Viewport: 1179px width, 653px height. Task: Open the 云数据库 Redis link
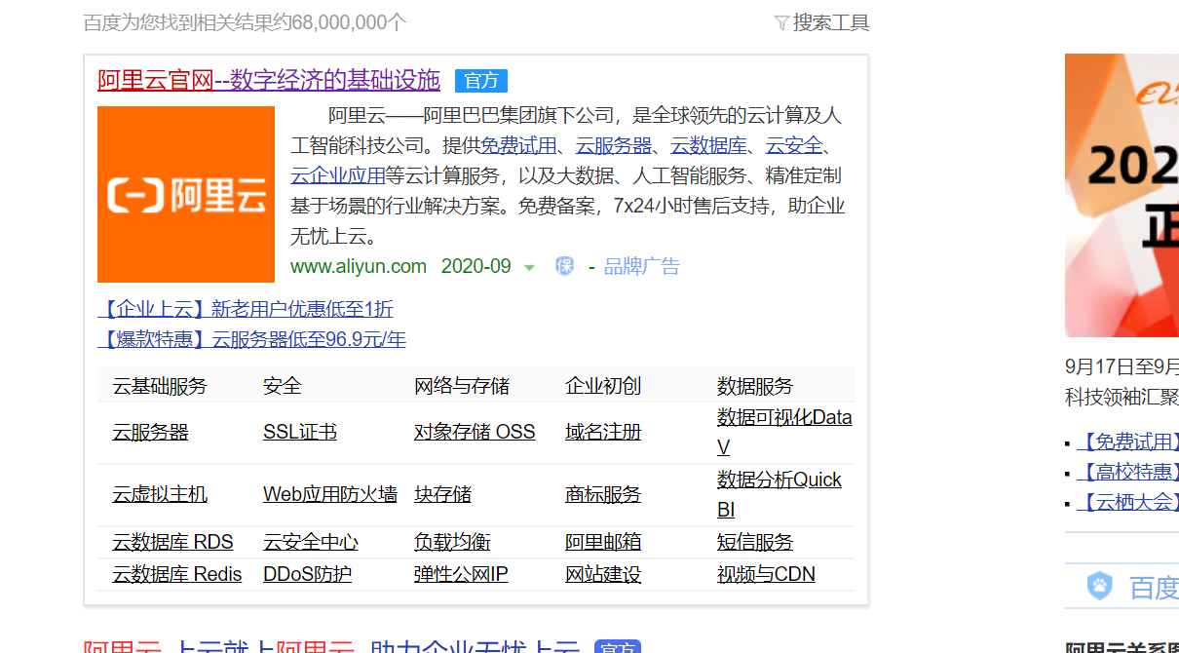[x=176, y=574]
